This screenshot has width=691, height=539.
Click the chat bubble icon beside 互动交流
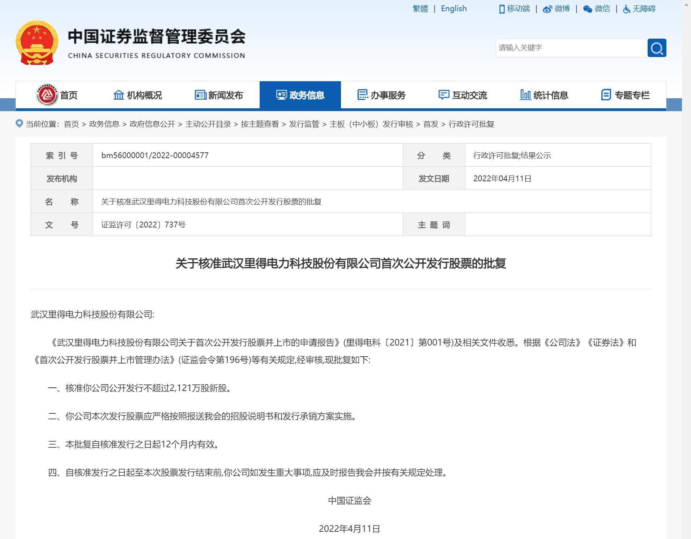coord(444,95)
